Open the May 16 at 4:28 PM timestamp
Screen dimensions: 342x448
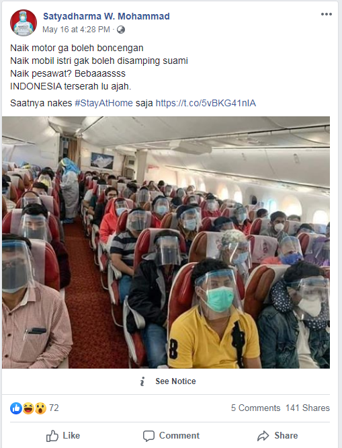pos(76,30)
